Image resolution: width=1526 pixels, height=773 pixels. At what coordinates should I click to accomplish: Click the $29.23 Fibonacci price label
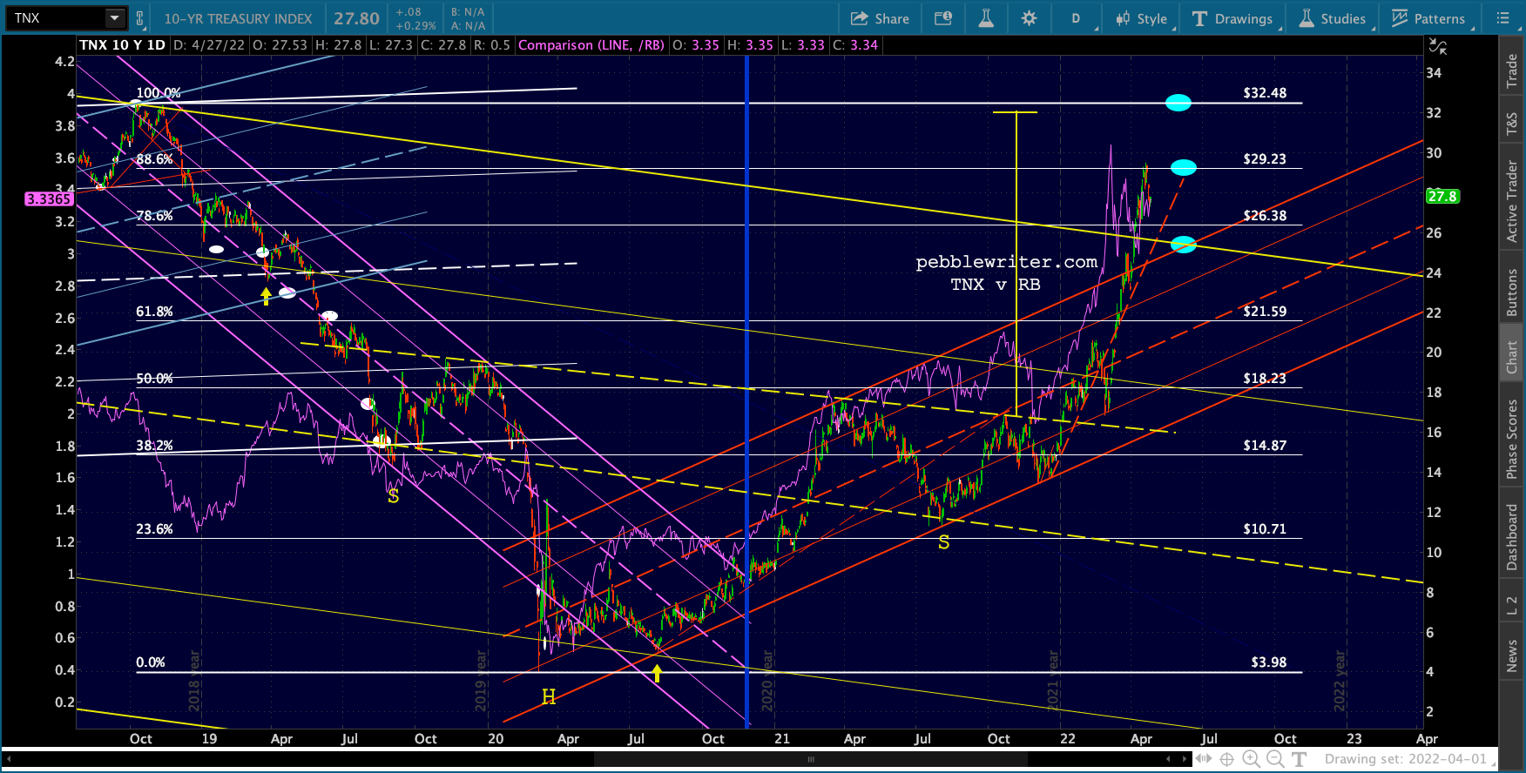click(1265, 159)
